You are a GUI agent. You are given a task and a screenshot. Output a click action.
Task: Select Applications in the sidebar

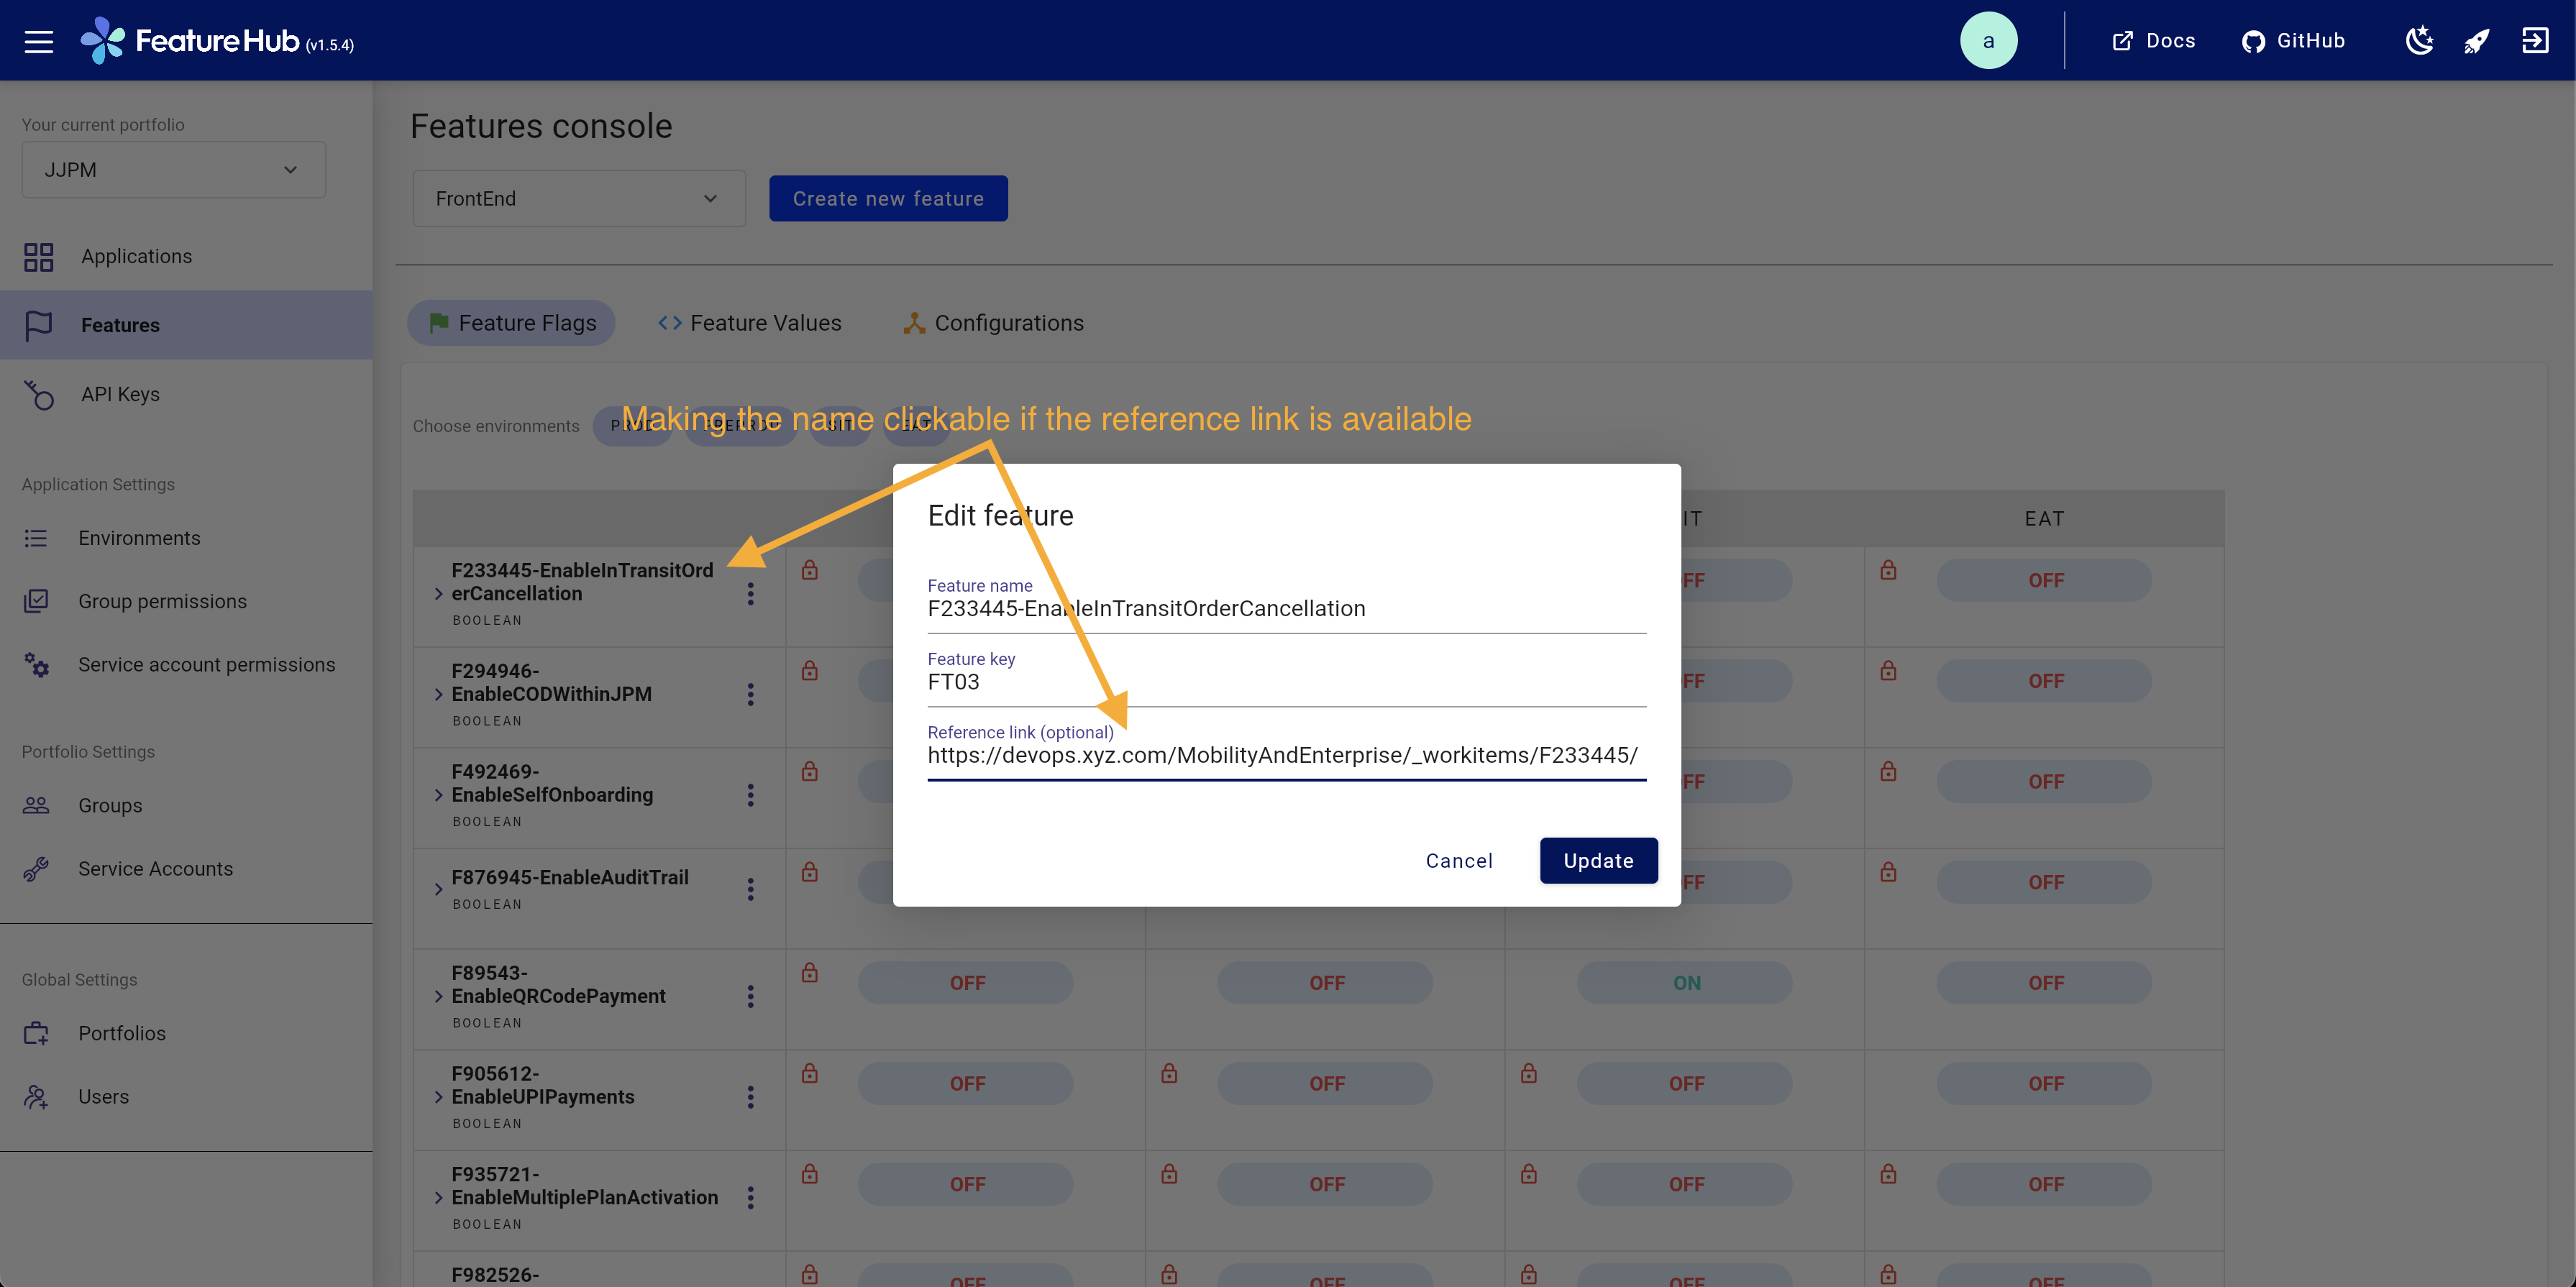[x=136, y=256]
